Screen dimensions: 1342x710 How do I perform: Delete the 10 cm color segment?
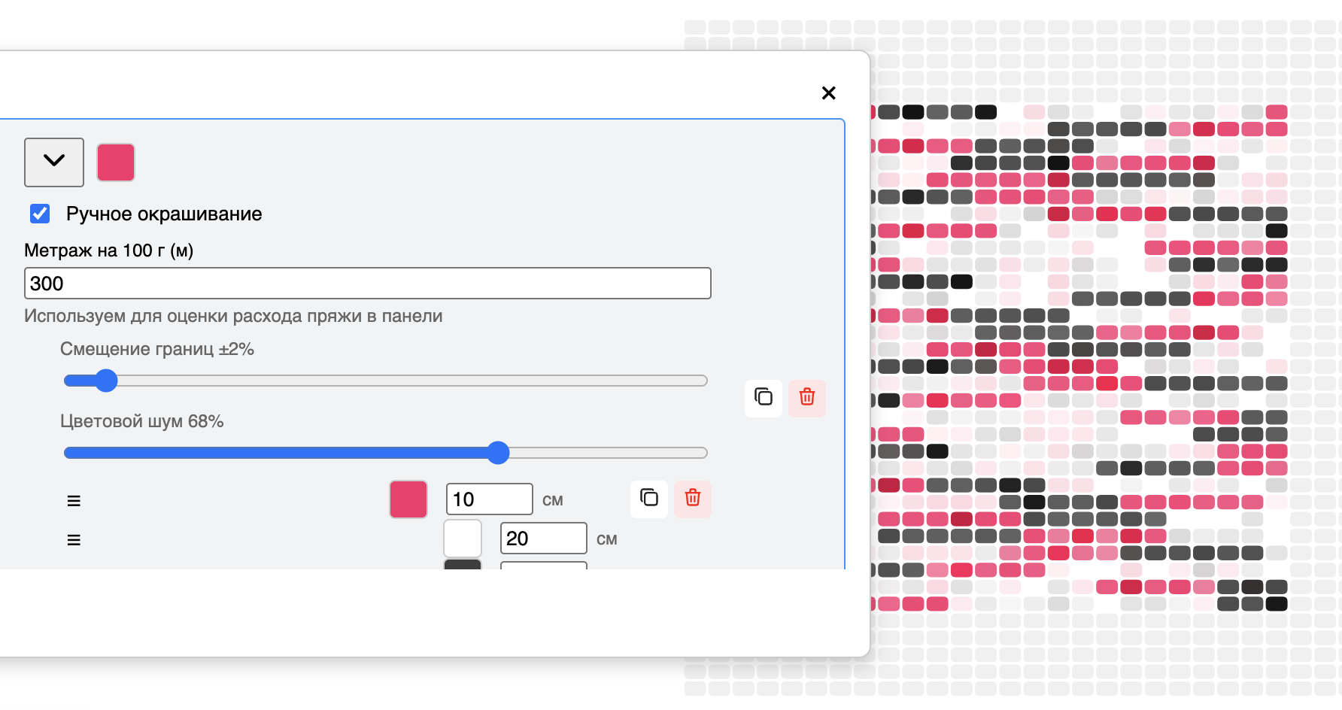[693, 498]
